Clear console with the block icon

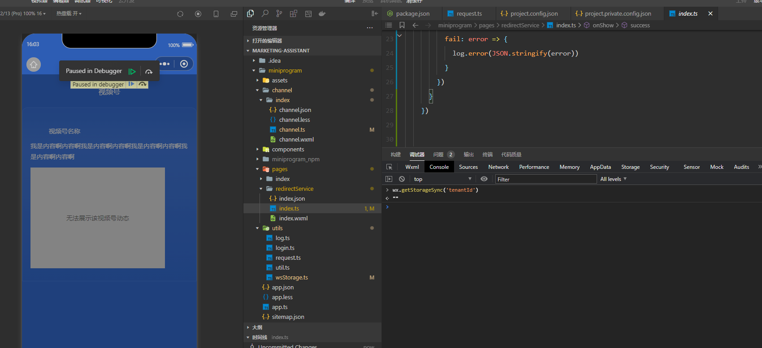click(402, 179)
